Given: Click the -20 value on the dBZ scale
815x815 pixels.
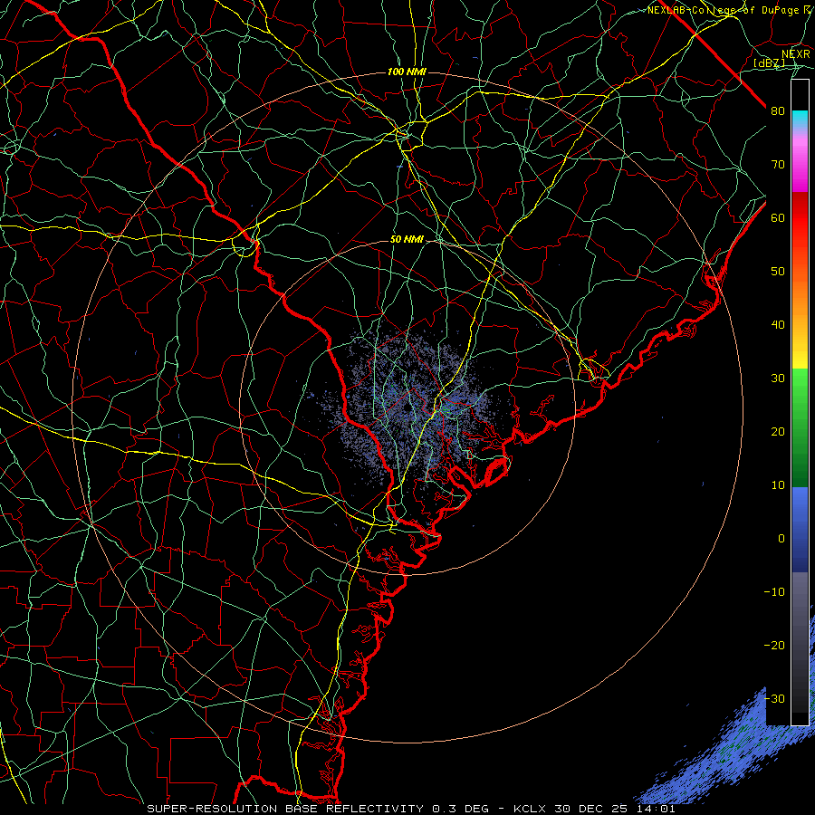Looking at the screenshot, I should click(774, 646).
